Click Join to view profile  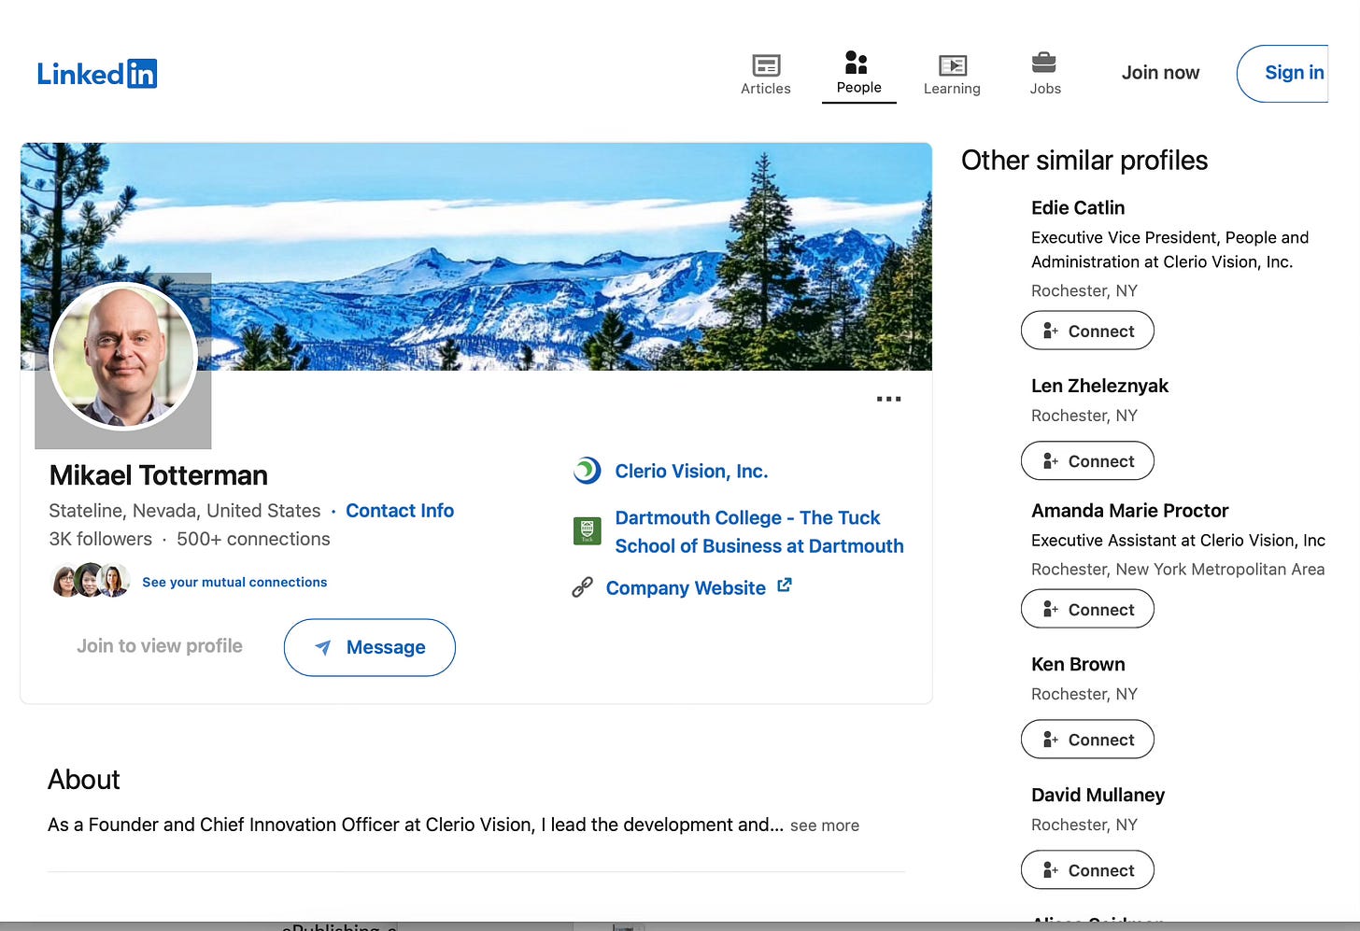tap(160, 646)
